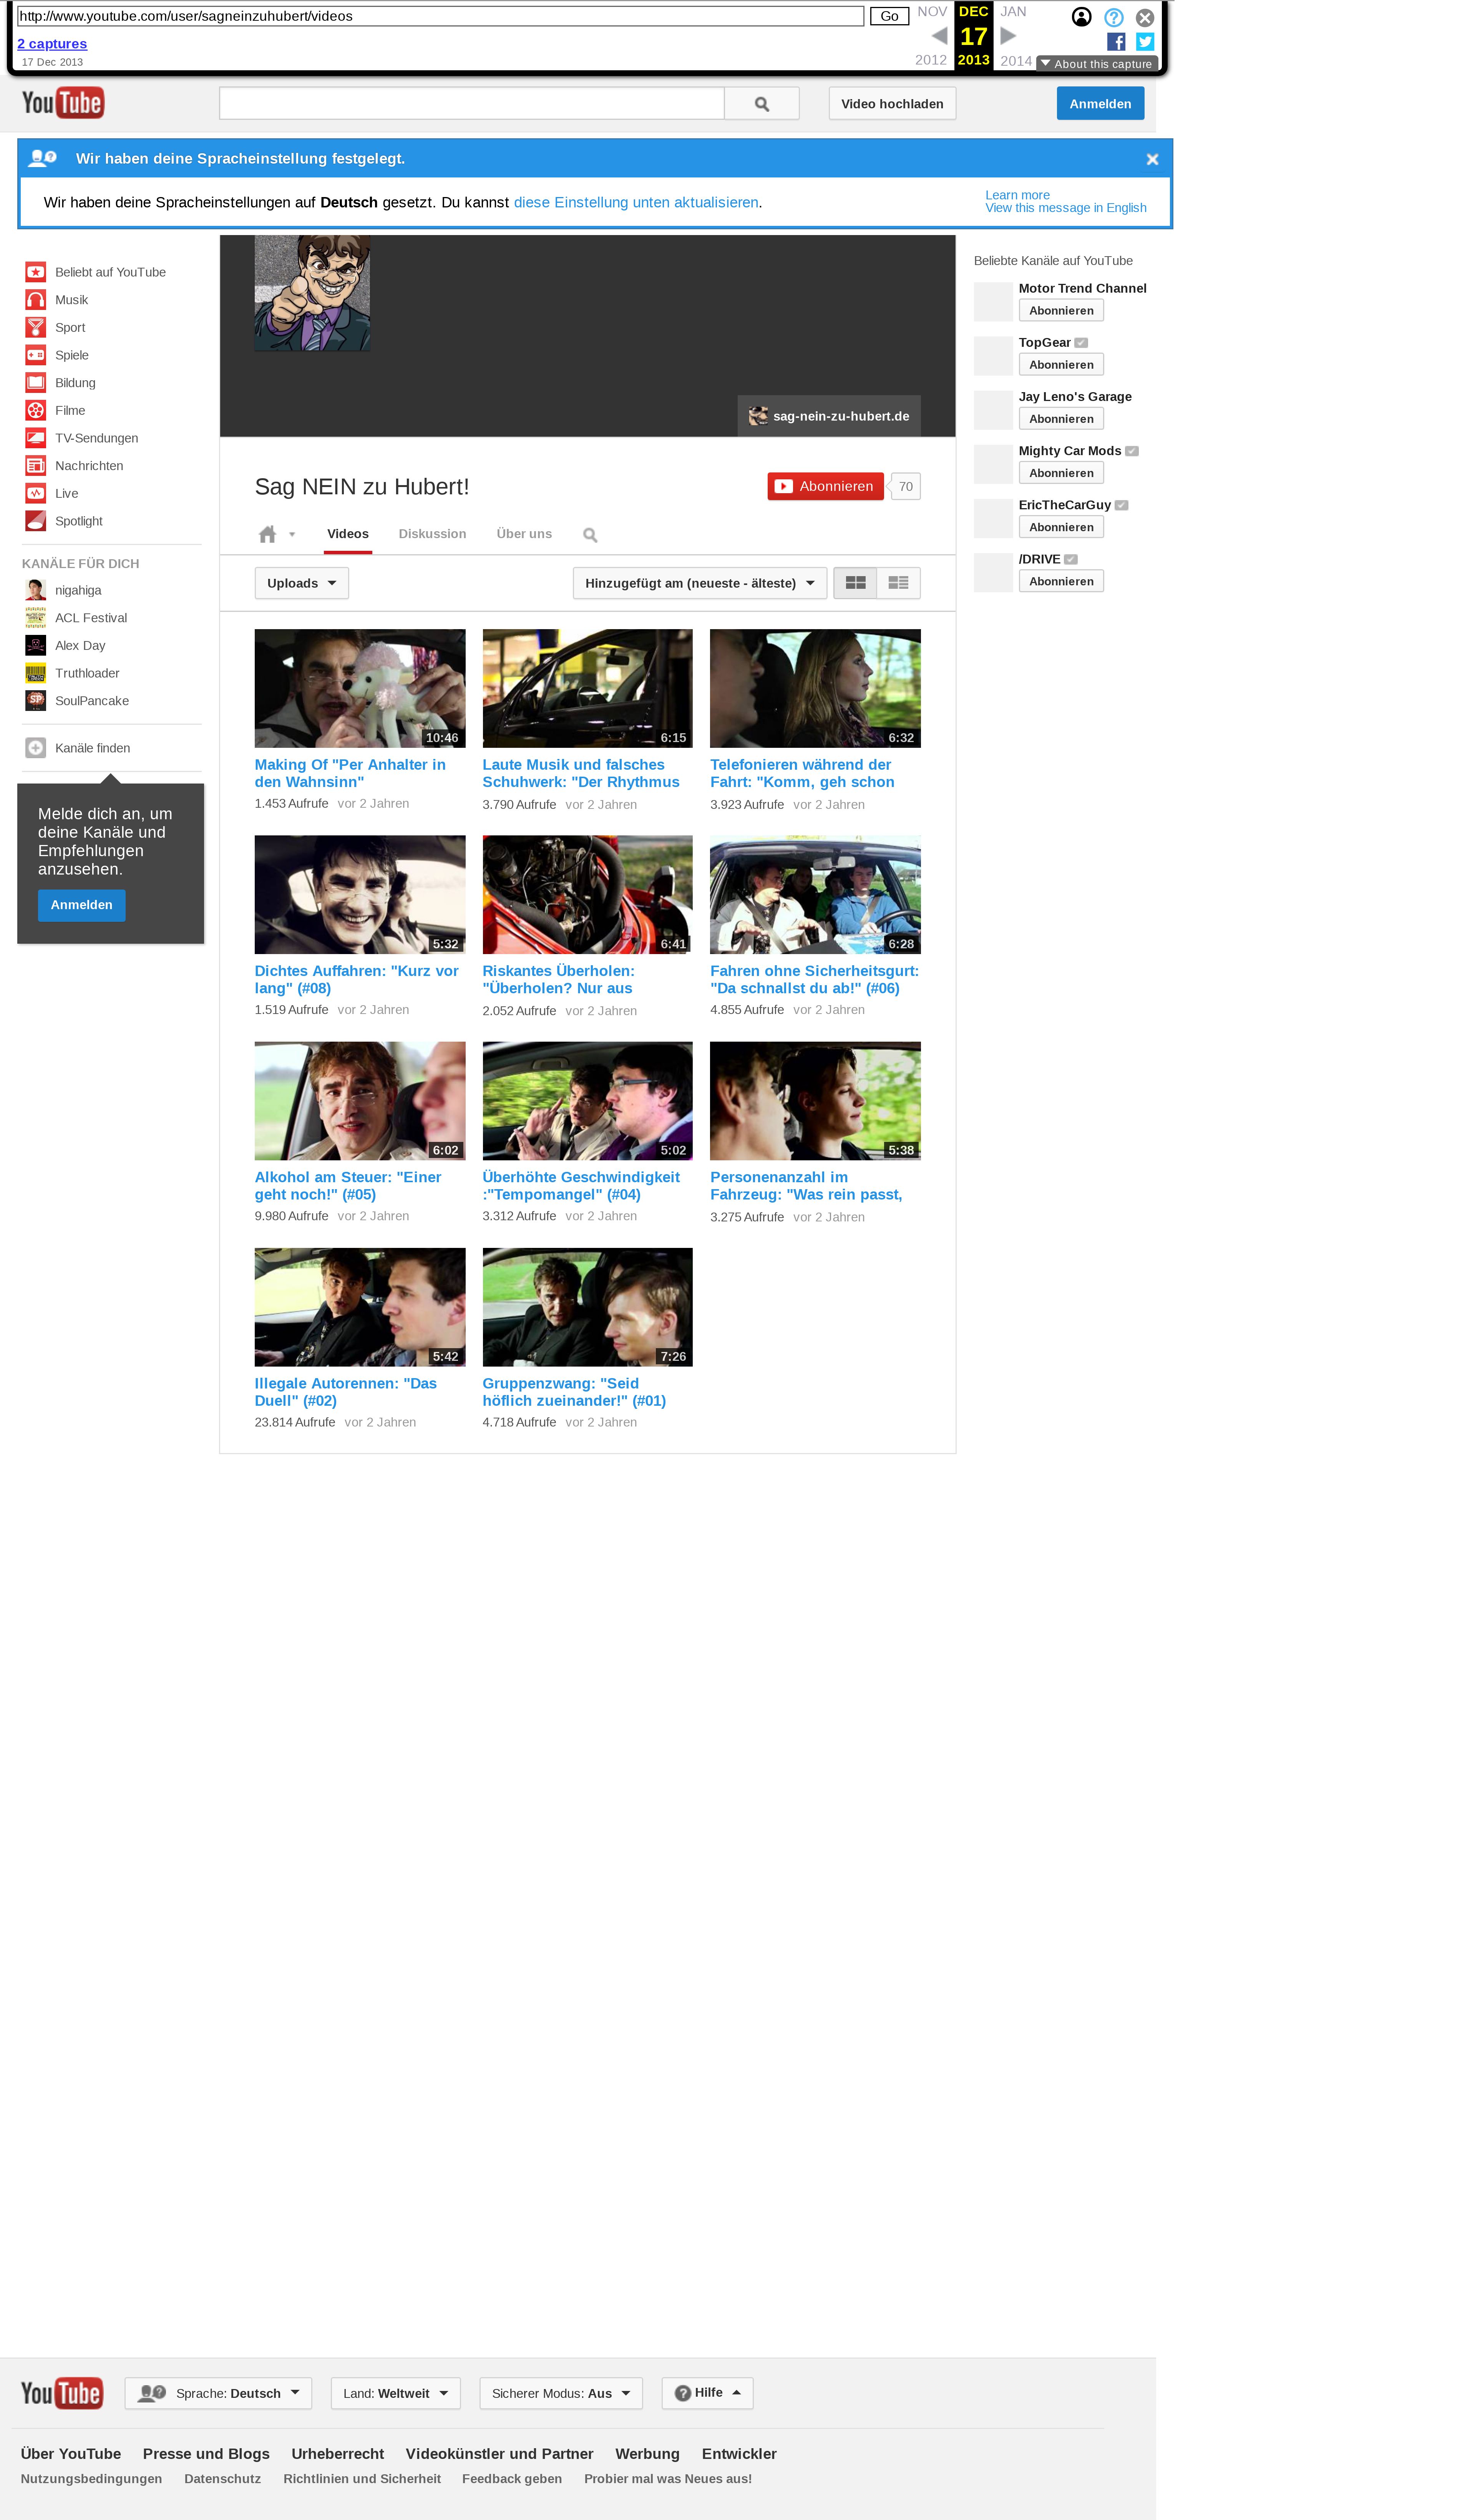Click diese Einstellung unten aktualisieren link
Image resolution: width=1480 pixels, height=2520 pixels.
[636, 202]
